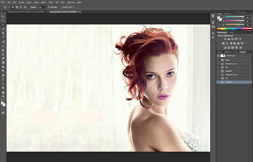The width and height of the screenshot is (253, 162).
Task: Switch to the Channels tab
Action: (x=228, y=52)
